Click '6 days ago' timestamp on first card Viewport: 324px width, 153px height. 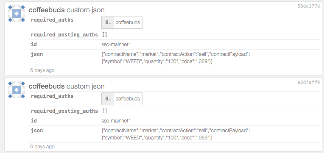point(42,70)
